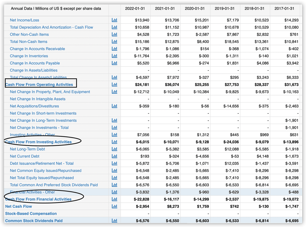
Task: Open Net Change In Property, Plant, And Equipment
Action: point(50,92)
